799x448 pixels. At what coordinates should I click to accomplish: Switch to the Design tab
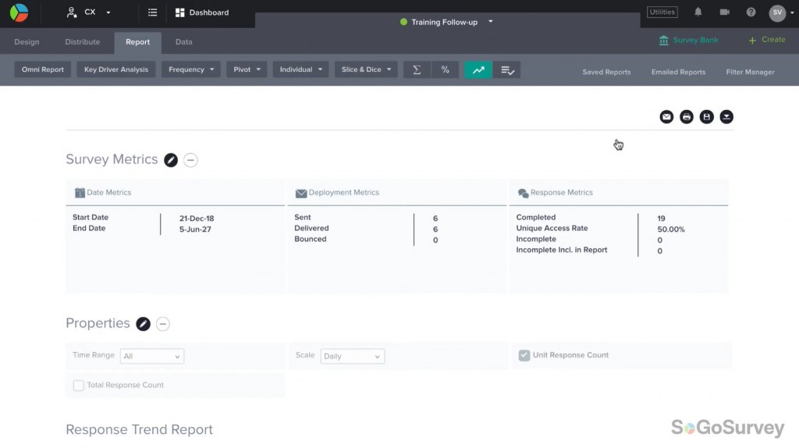coord(27,42)
